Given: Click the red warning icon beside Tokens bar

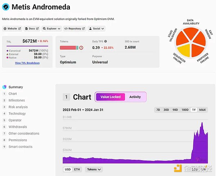Looking at the screenshot, I should pyautogui.click(x=81, y=48).
